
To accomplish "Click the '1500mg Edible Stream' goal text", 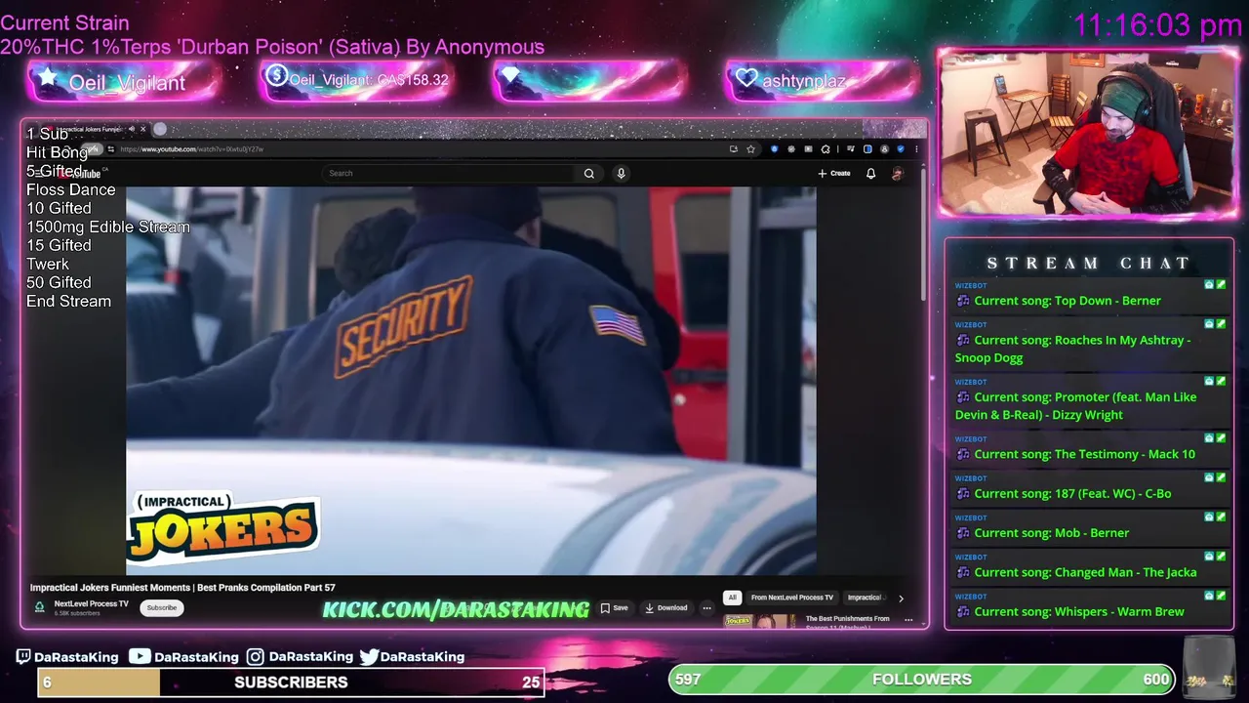I will click(x=108, y=227).
